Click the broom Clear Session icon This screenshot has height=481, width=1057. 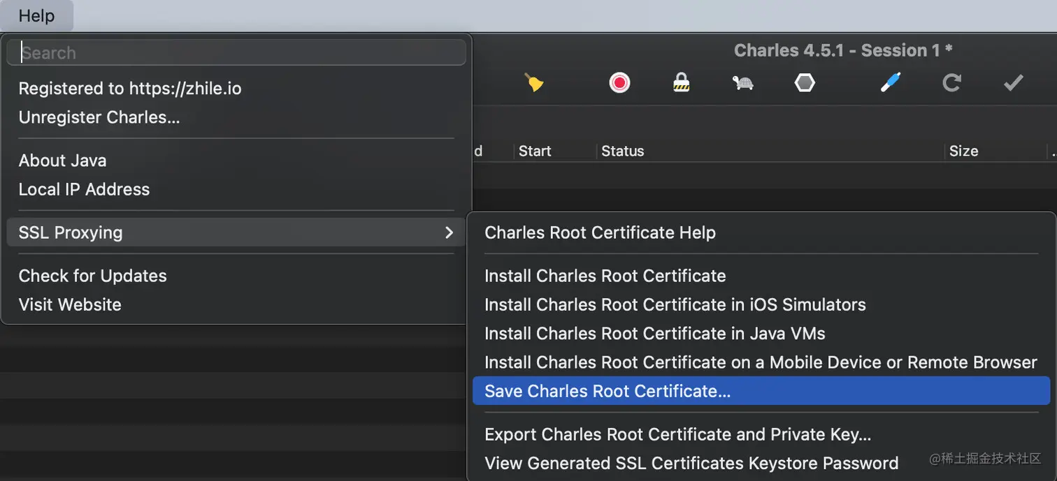point(534,83)
